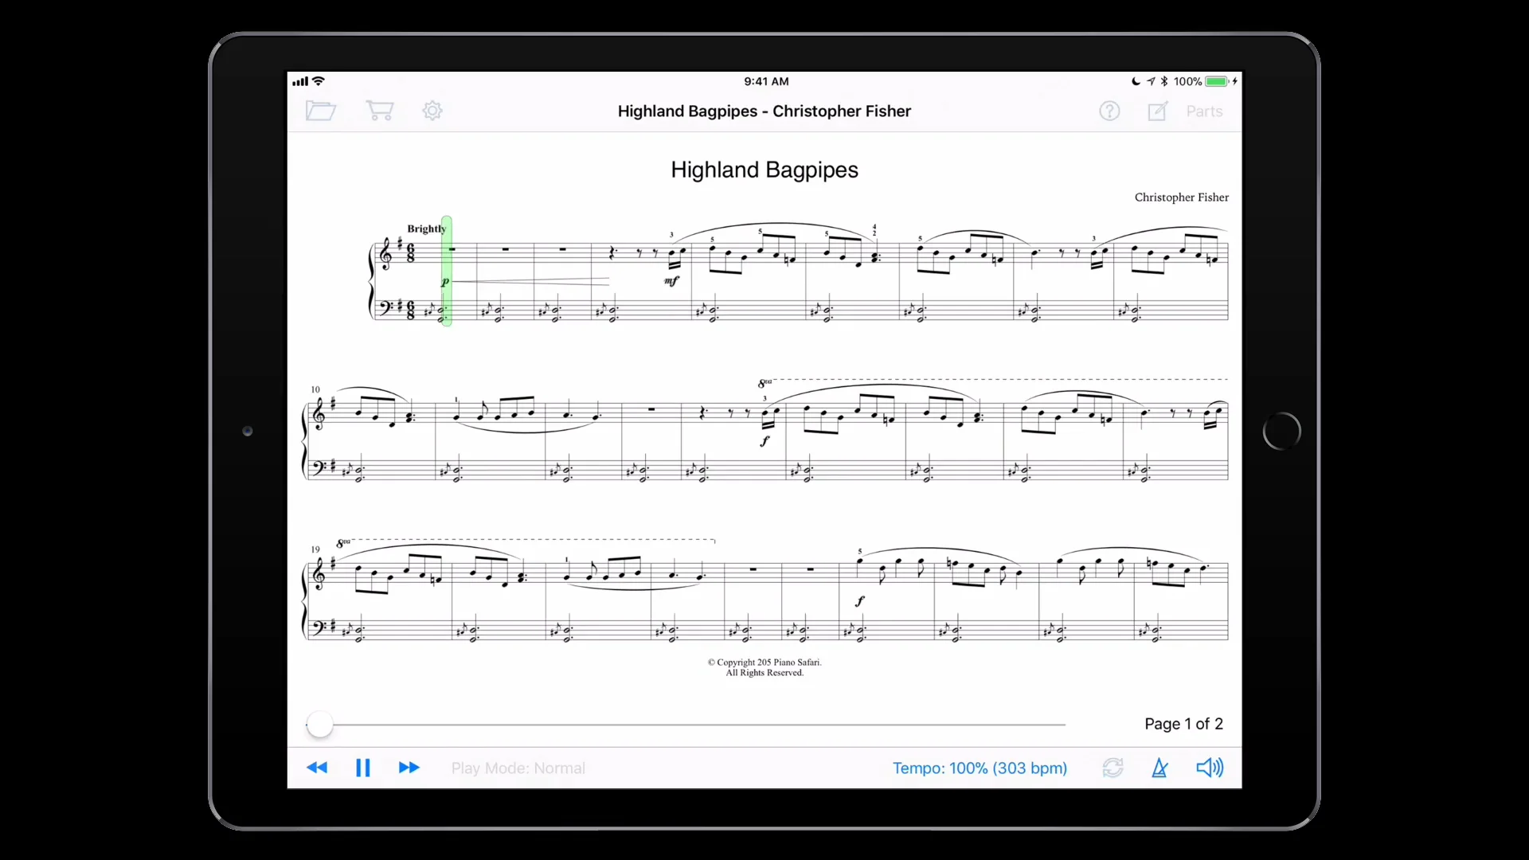Viewport: 1529px width, 860px height.
Task: Click the measure 19 number
Action: tap(315, 549)
